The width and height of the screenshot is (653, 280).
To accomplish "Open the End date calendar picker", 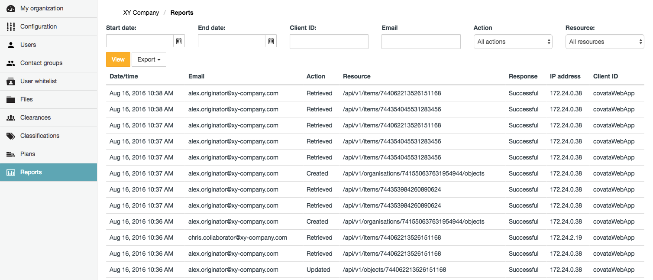I will pos(271,42).
